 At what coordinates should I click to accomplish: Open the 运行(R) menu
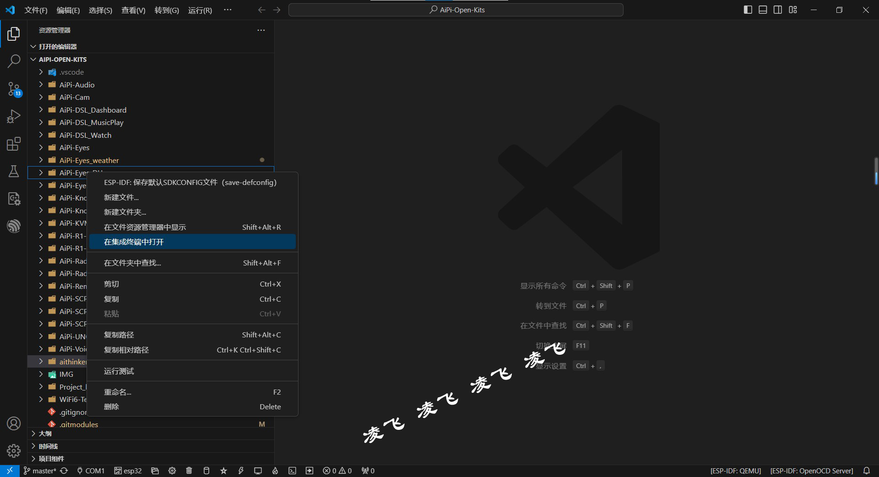(x=200, y=10)
